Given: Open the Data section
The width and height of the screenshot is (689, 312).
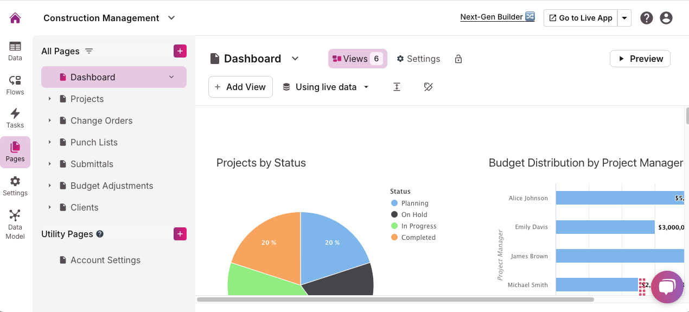Looking at the screenshot, I should pos(15,51).
